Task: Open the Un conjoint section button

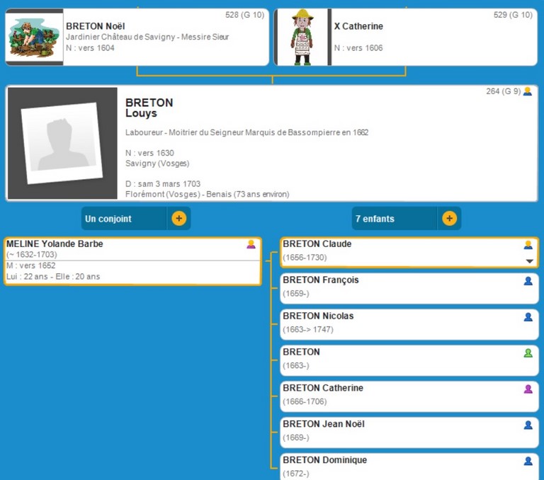Action: [124, 219]
